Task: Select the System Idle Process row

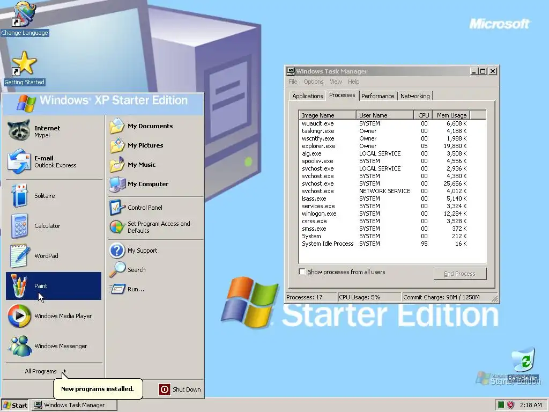Action: (x=384, y=244)
